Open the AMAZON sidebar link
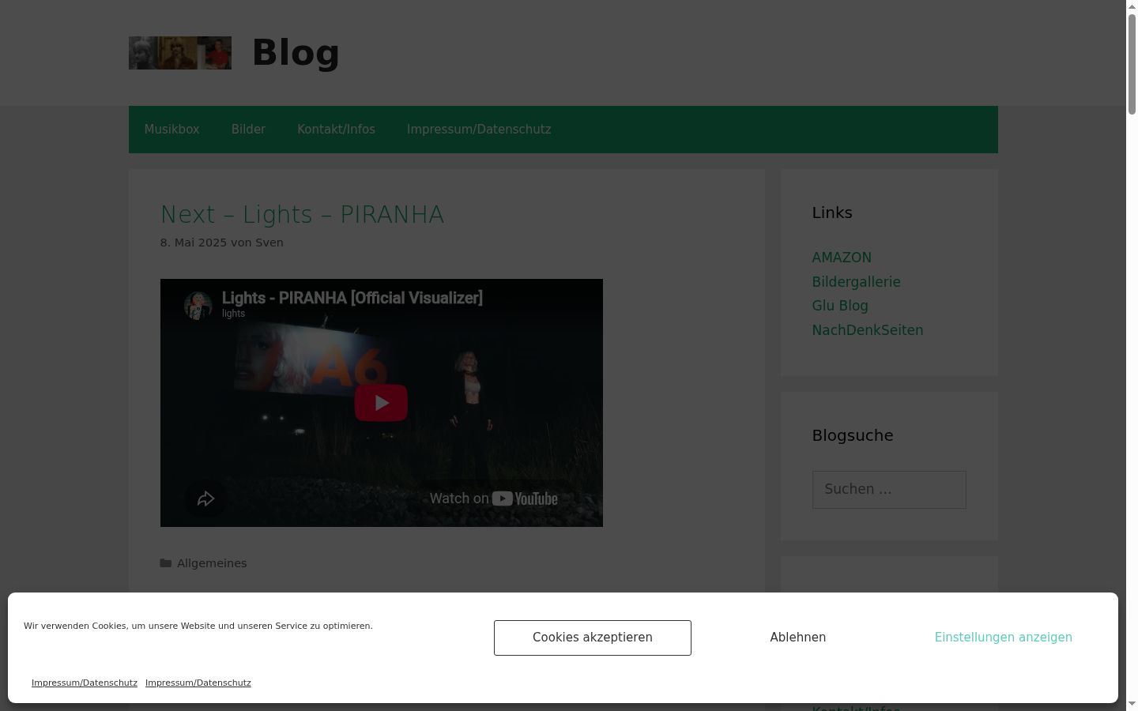This screenshot has width=1138, height=711. 842,258
